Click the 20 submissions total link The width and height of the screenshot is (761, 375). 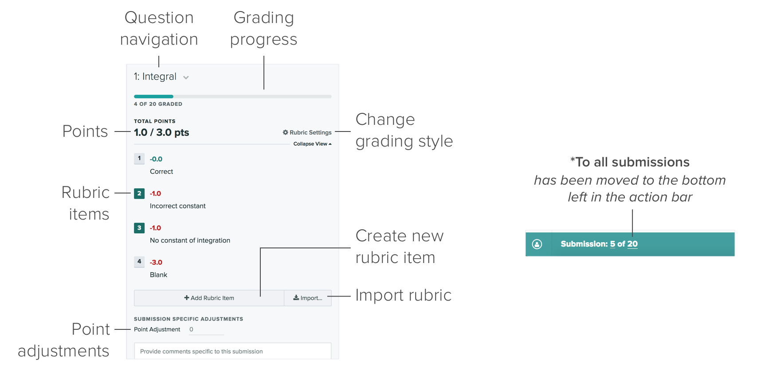pyautogui.click(x=632, y=244)
